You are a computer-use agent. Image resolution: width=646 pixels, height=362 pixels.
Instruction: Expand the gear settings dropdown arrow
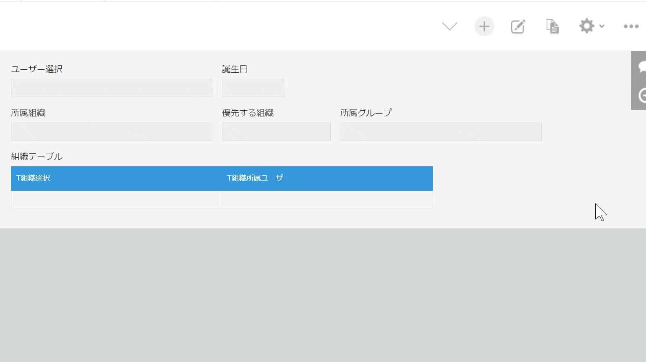point(602,26)
